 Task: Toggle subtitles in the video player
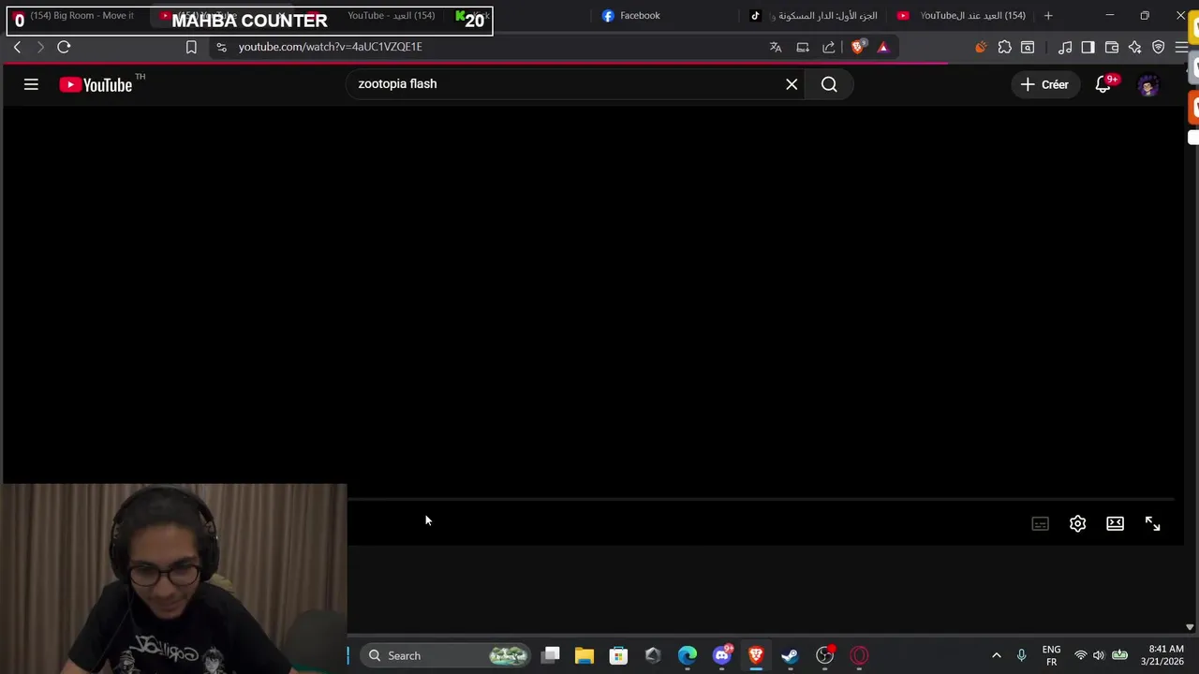pyautogui.click(x=1040, y=524)
